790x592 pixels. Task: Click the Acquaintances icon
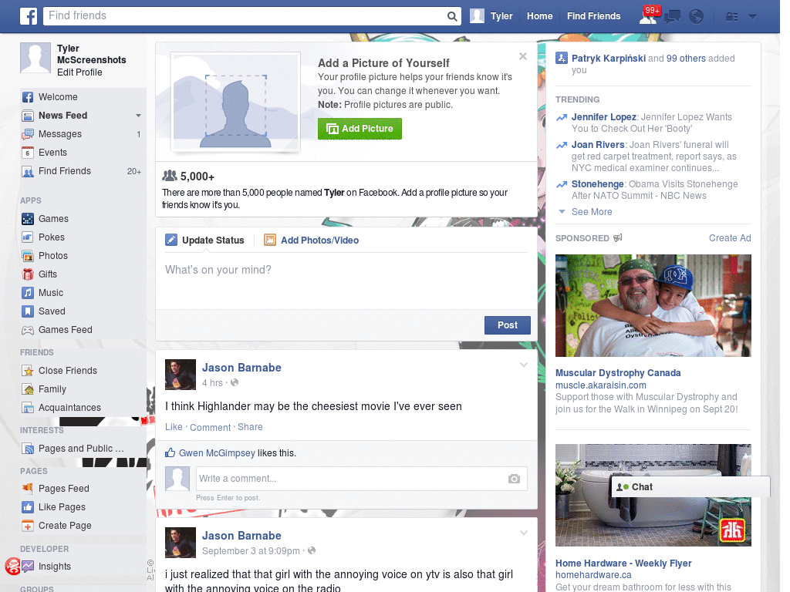(x=28, y=408)
